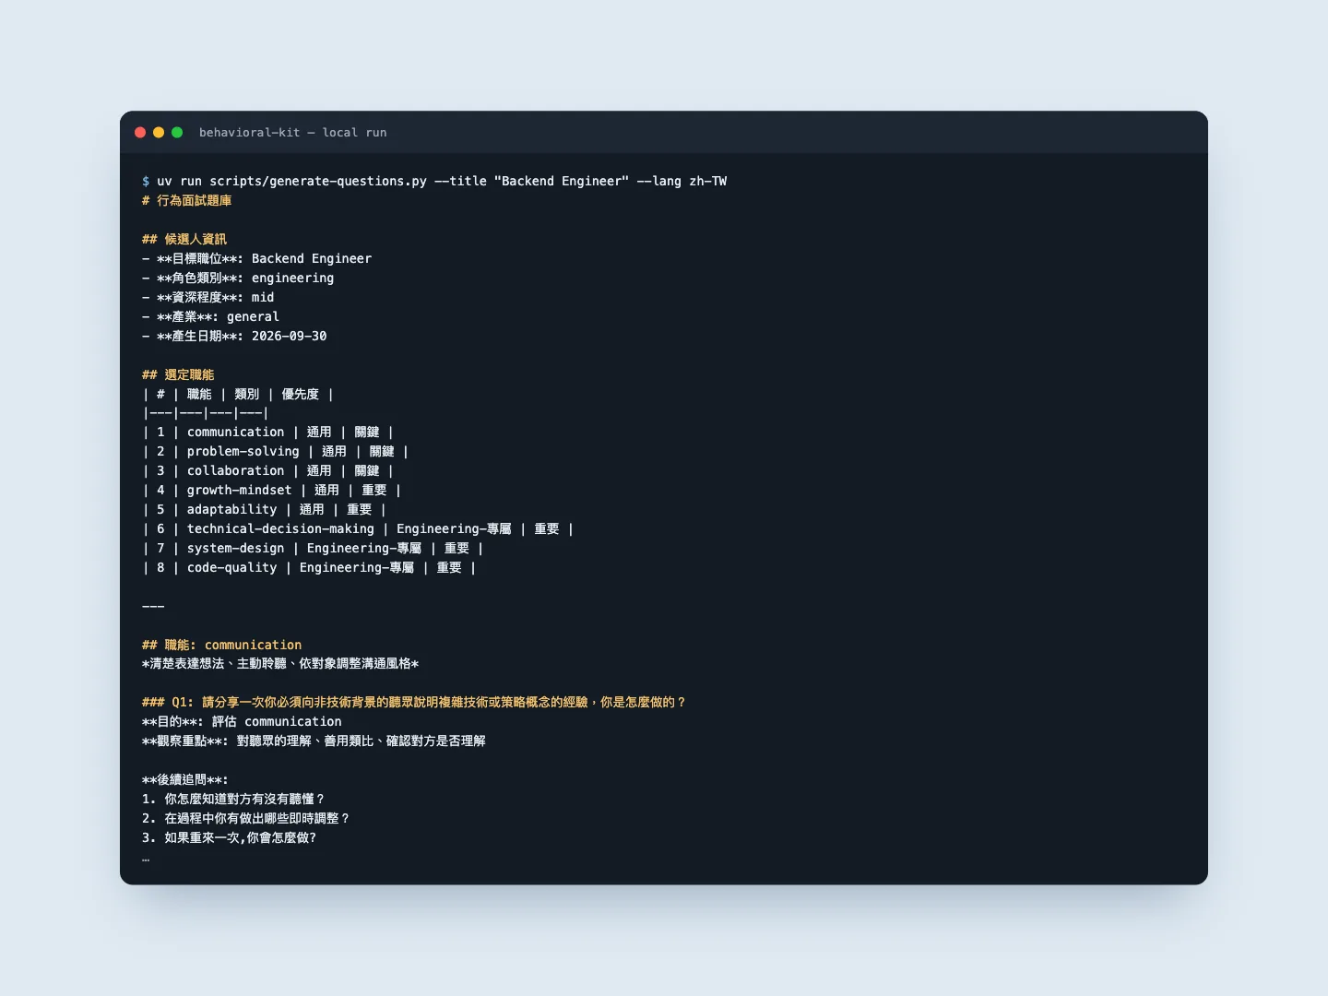Click follow-up 2 '在過程中你有做出哪些即時調整？'
Screen dimensions: 1328x996
tap(246, 818)
